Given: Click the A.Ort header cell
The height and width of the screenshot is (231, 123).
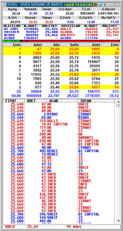Looking at the screenshot, I should click(12, 18).
